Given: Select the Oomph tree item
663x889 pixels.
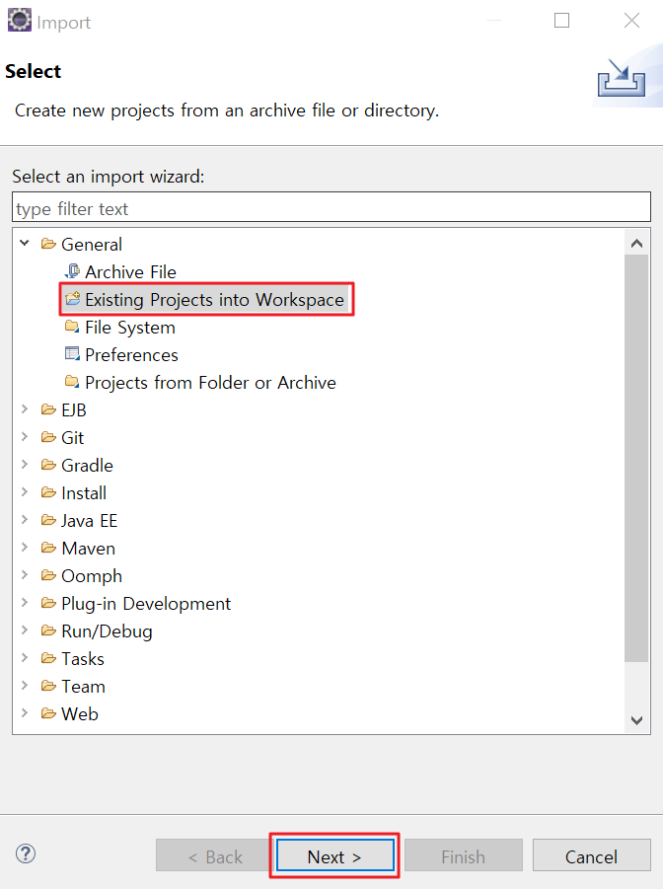Looking at the screenshot, I should (x=91, y=575).
